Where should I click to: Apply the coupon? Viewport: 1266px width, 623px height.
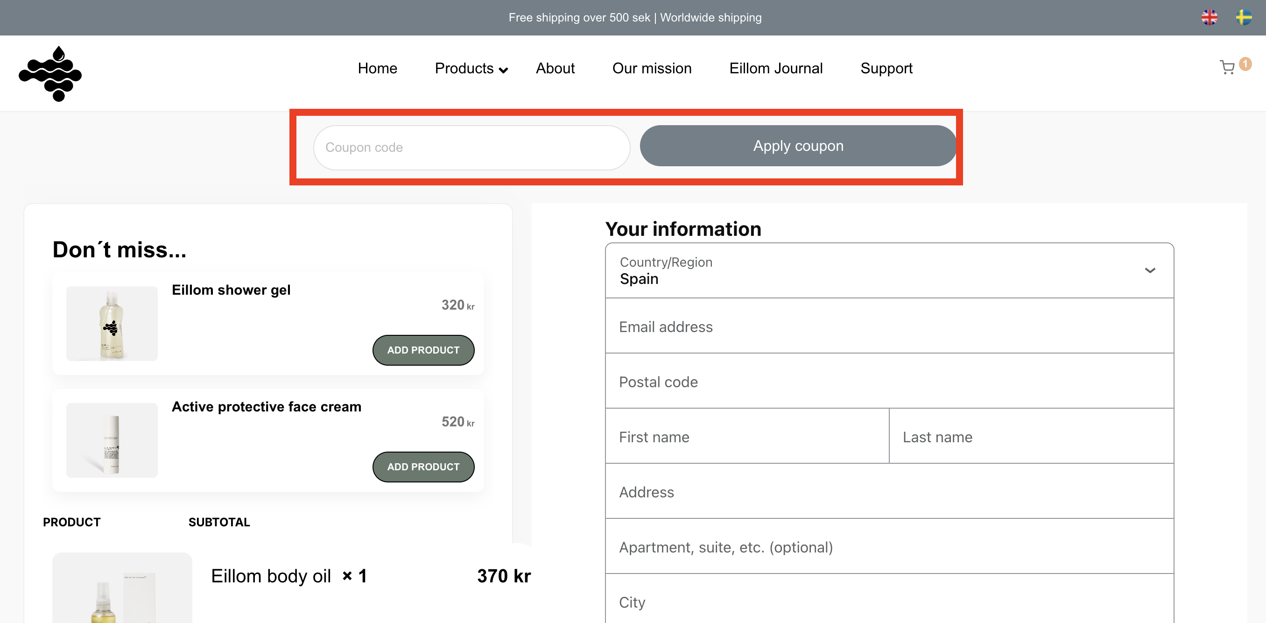(x=798, y=146)
